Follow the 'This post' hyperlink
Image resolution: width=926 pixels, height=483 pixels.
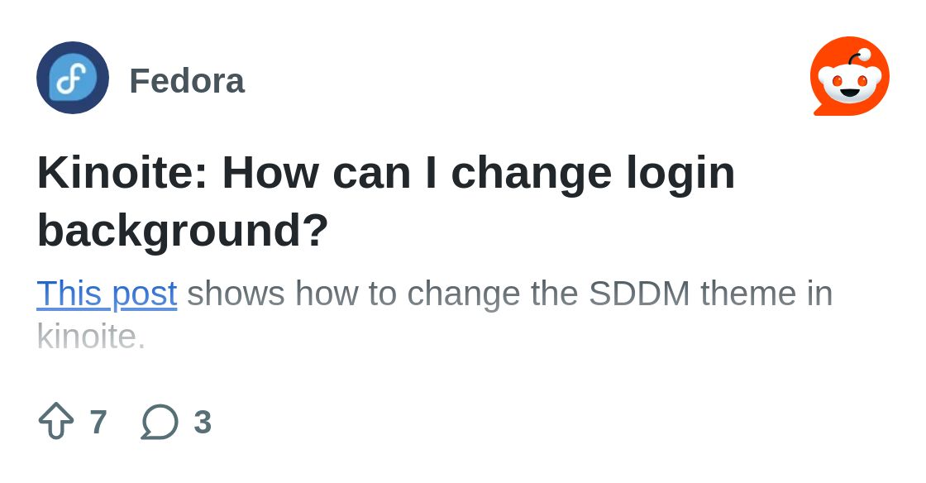tap(107, 294)
